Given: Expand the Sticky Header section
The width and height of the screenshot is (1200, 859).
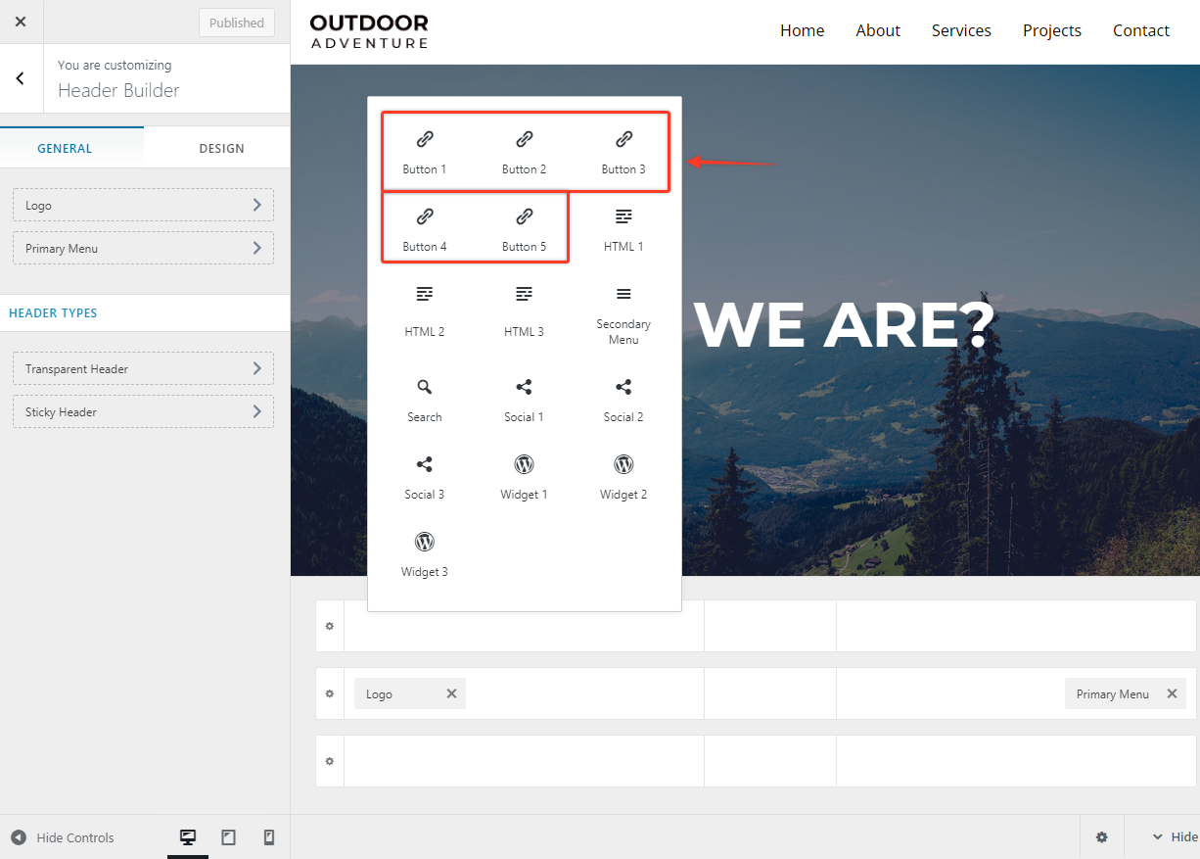Looking at the screenshot, I should [143, 411].
